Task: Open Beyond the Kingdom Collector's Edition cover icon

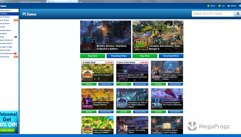Action: pyautogui.click(x=87, y=130)
